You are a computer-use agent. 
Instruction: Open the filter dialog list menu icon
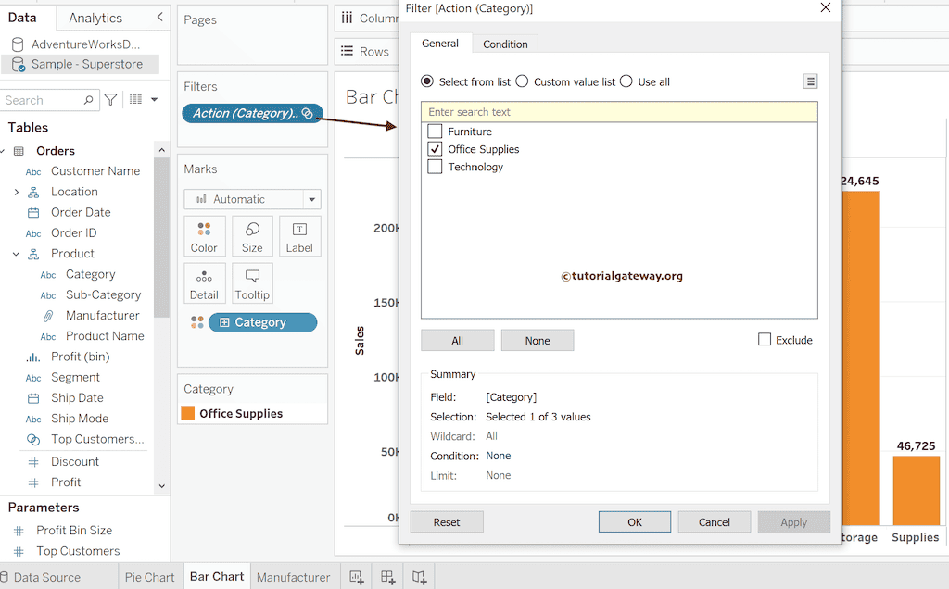point(810,81)
